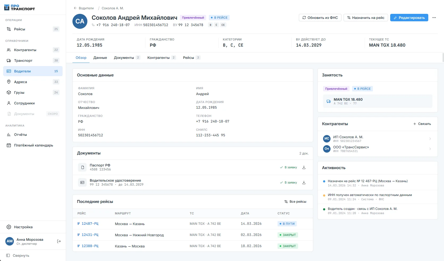Click the phone icon near +7 916 number
This screenshot has width=444, height=261.
point(93,25)
